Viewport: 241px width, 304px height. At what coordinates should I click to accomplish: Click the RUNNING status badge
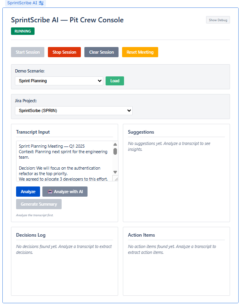click(x=23, y=31)
